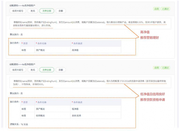The height and width of the screenshot is (131, 179).
Task: Click 启用 status tag of 低净值客户 card
Action: pos(156,68)
